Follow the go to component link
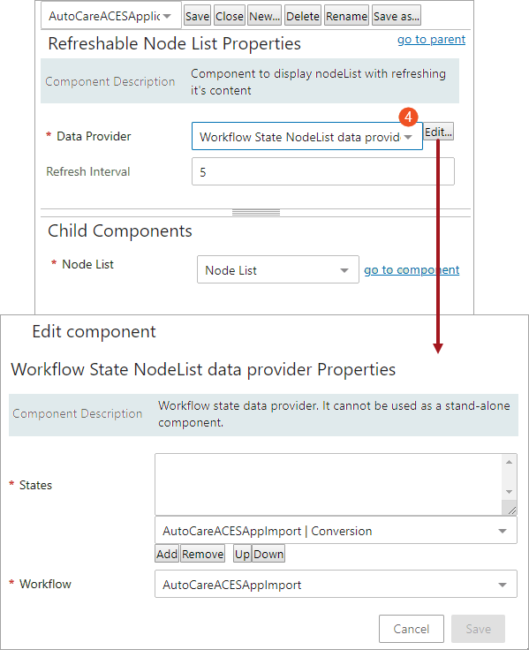Viewport: 529px width, 650px height. [412, 270]
